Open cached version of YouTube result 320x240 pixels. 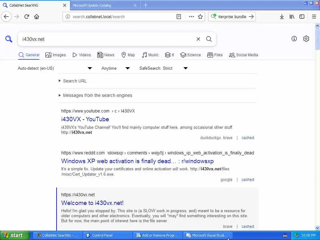click(x=248, y=138)
